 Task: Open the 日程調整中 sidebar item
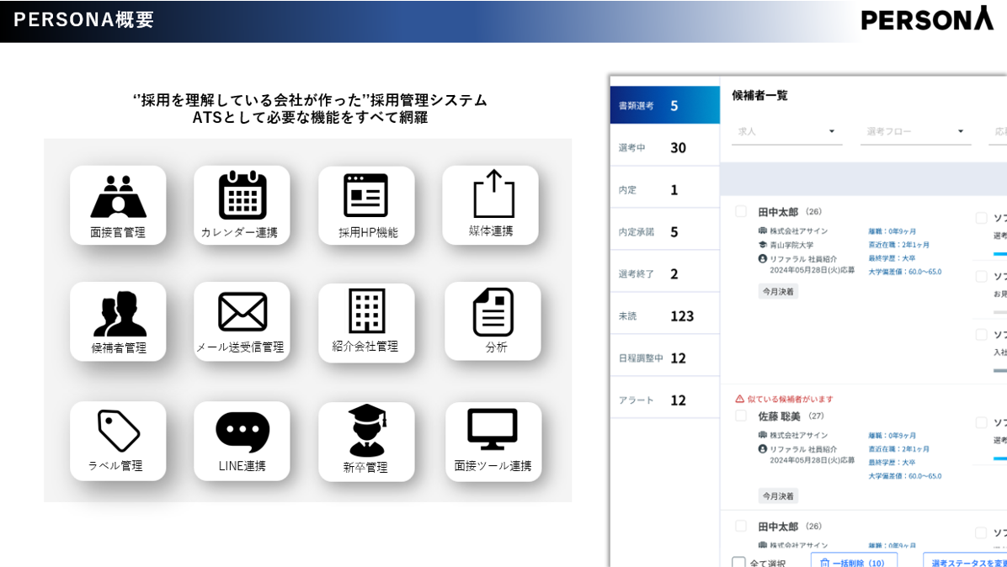click(x=664, y=358)
